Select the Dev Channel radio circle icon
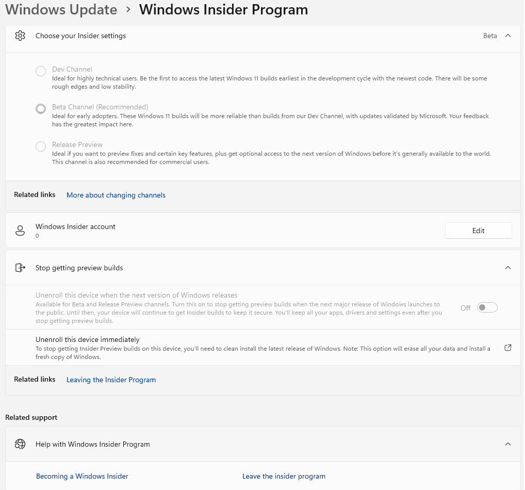Viewport: 525px width, 490px height. pos(41,71)
